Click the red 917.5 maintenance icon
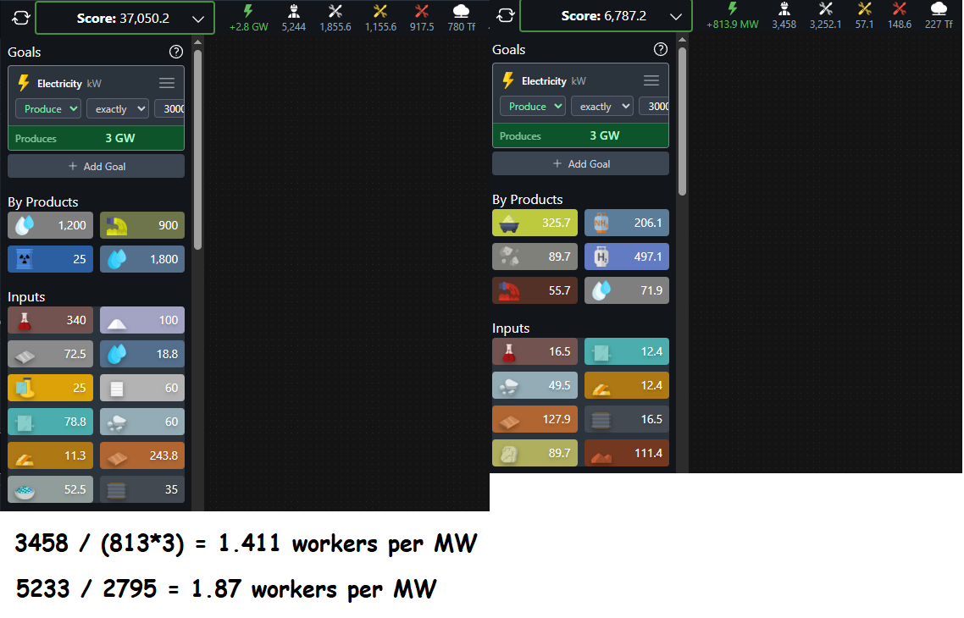Viewport: 964px width, 618px height. click(x=422, y=10)
